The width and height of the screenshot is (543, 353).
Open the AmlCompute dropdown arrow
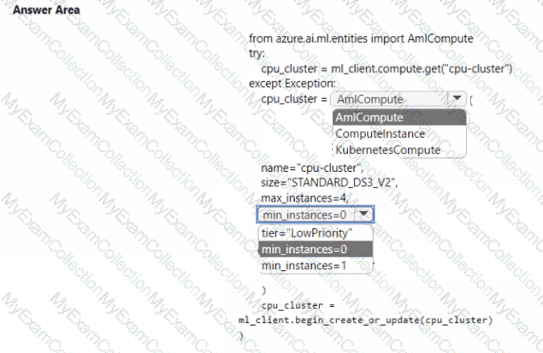[x=457, y=100]
